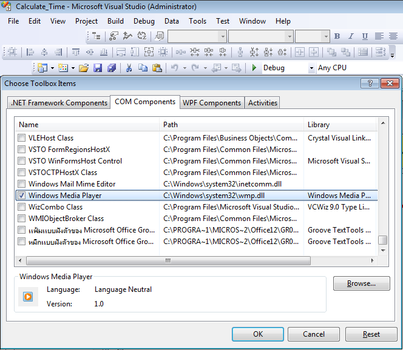Check the VSTO FormRegionsHostX checkbox
This screenshot has width=403, height=350.
[22, 149]
